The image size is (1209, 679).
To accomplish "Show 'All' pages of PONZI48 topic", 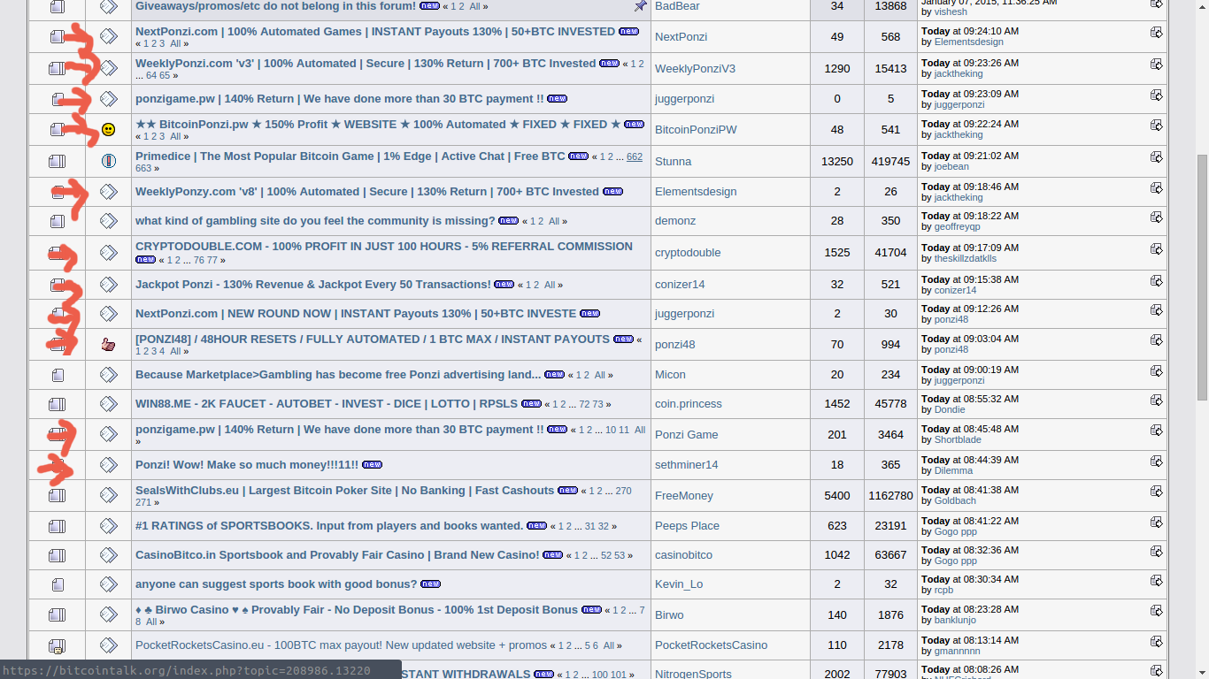I will 175,352.
